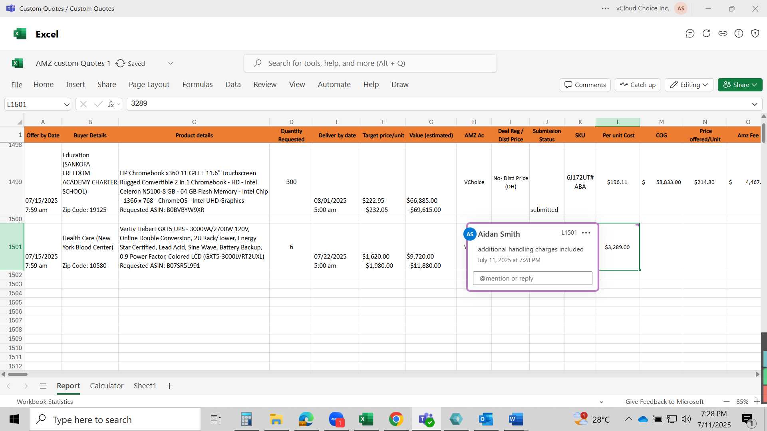The width and height of the screenshot is (767, 431).
Task: Switch to the Calculator sheet tab
Action: point(107,386)
